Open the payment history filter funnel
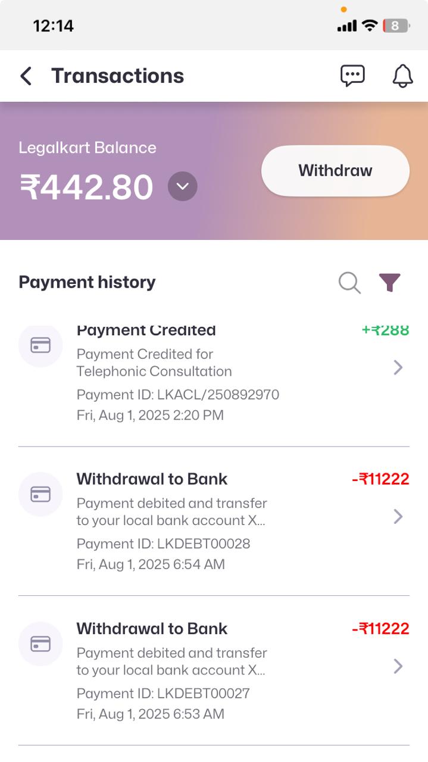 [390, 283]
